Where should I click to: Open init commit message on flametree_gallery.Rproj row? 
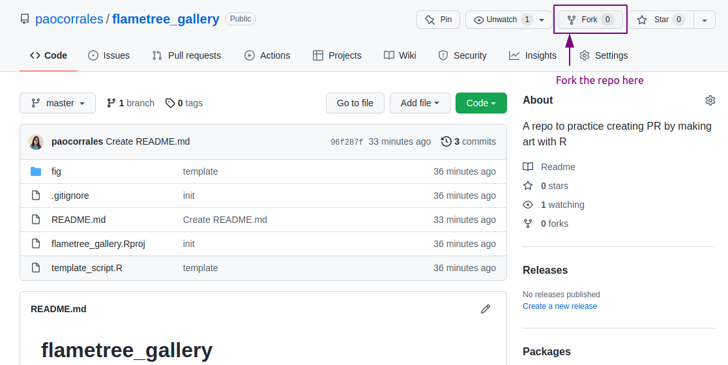click(x=189, y=244)
